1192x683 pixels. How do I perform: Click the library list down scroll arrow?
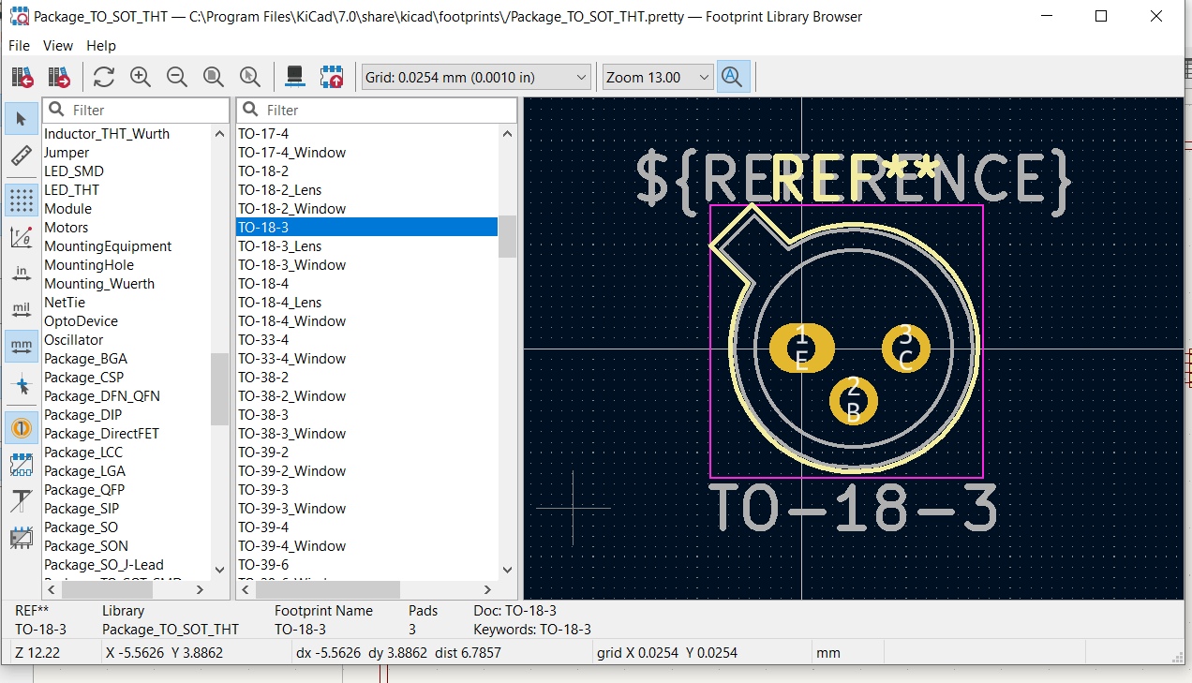coord(219,569)
